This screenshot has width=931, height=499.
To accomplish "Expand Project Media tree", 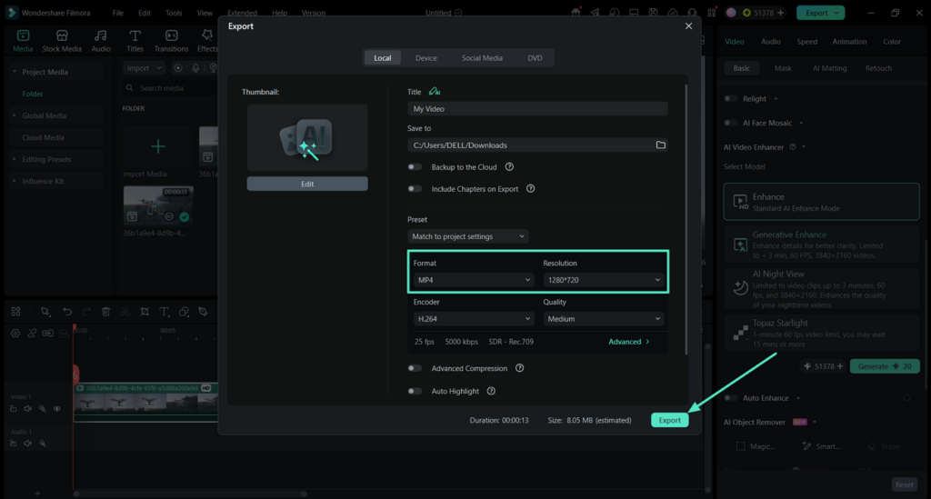I will click(15, 72).
